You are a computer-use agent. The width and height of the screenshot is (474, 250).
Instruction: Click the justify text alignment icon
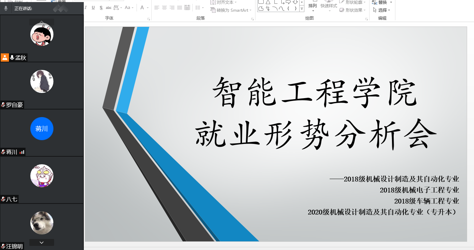tap(180, 8)
